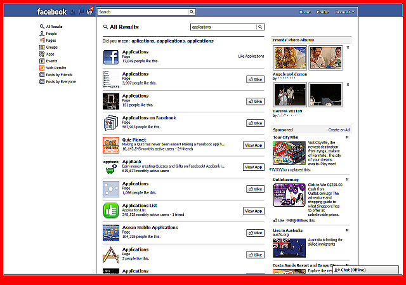Open Outlet.com.sg ad image

(289, 195)
